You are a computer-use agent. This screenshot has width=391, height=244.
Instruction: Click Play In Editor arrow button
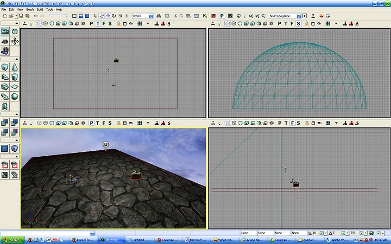(x=305, y=16)
